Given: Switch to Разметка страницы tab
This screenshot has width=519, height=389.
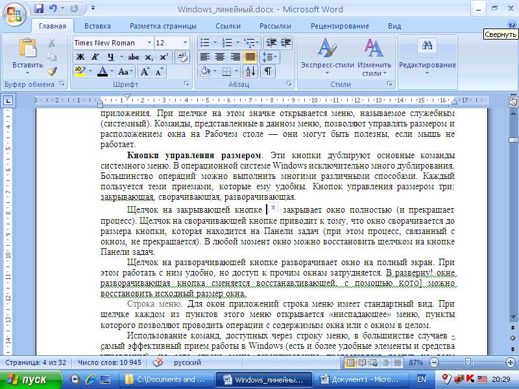Looking at the screenshot, I should 163,26.
